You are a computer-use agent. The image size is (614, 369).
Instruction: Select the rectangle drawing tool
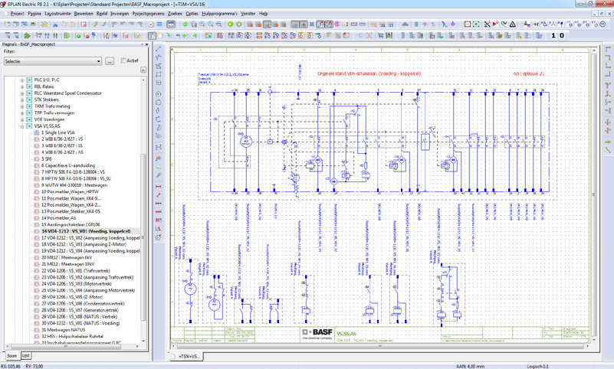pyautogui.click(x=159, y=75)
